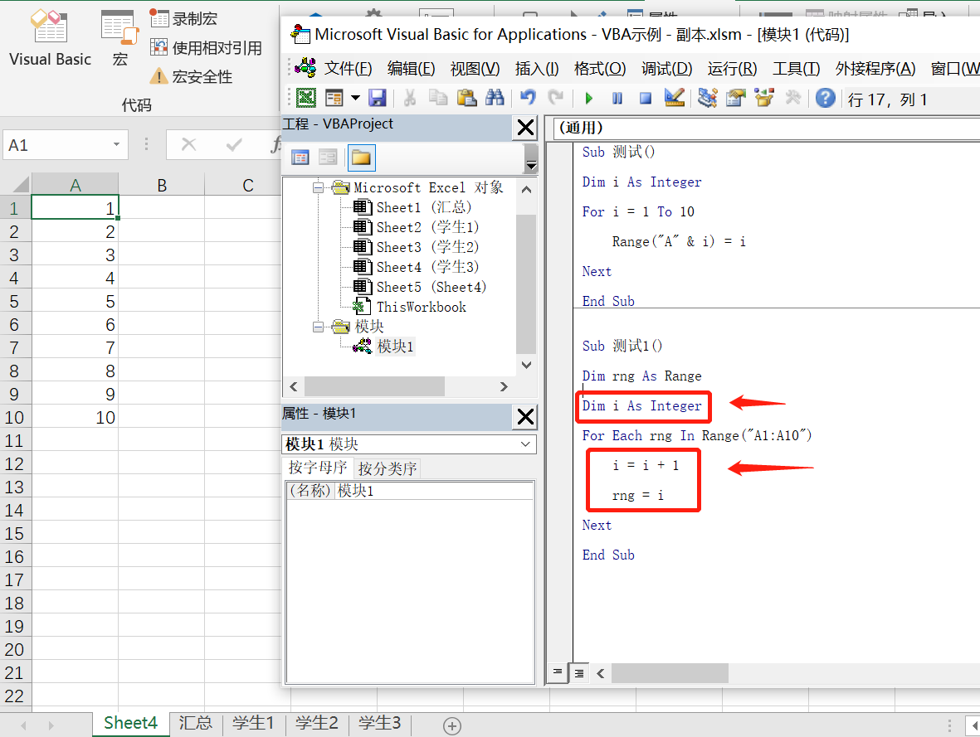Toggle Folders view in Project Explorer
Image resolution: width=980 pixels, height=737 pixels.
(362, 158)
